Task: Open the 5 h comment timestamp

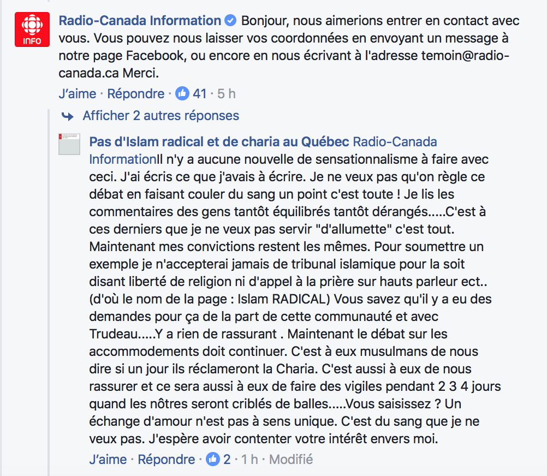Action: tap(227, 94)
